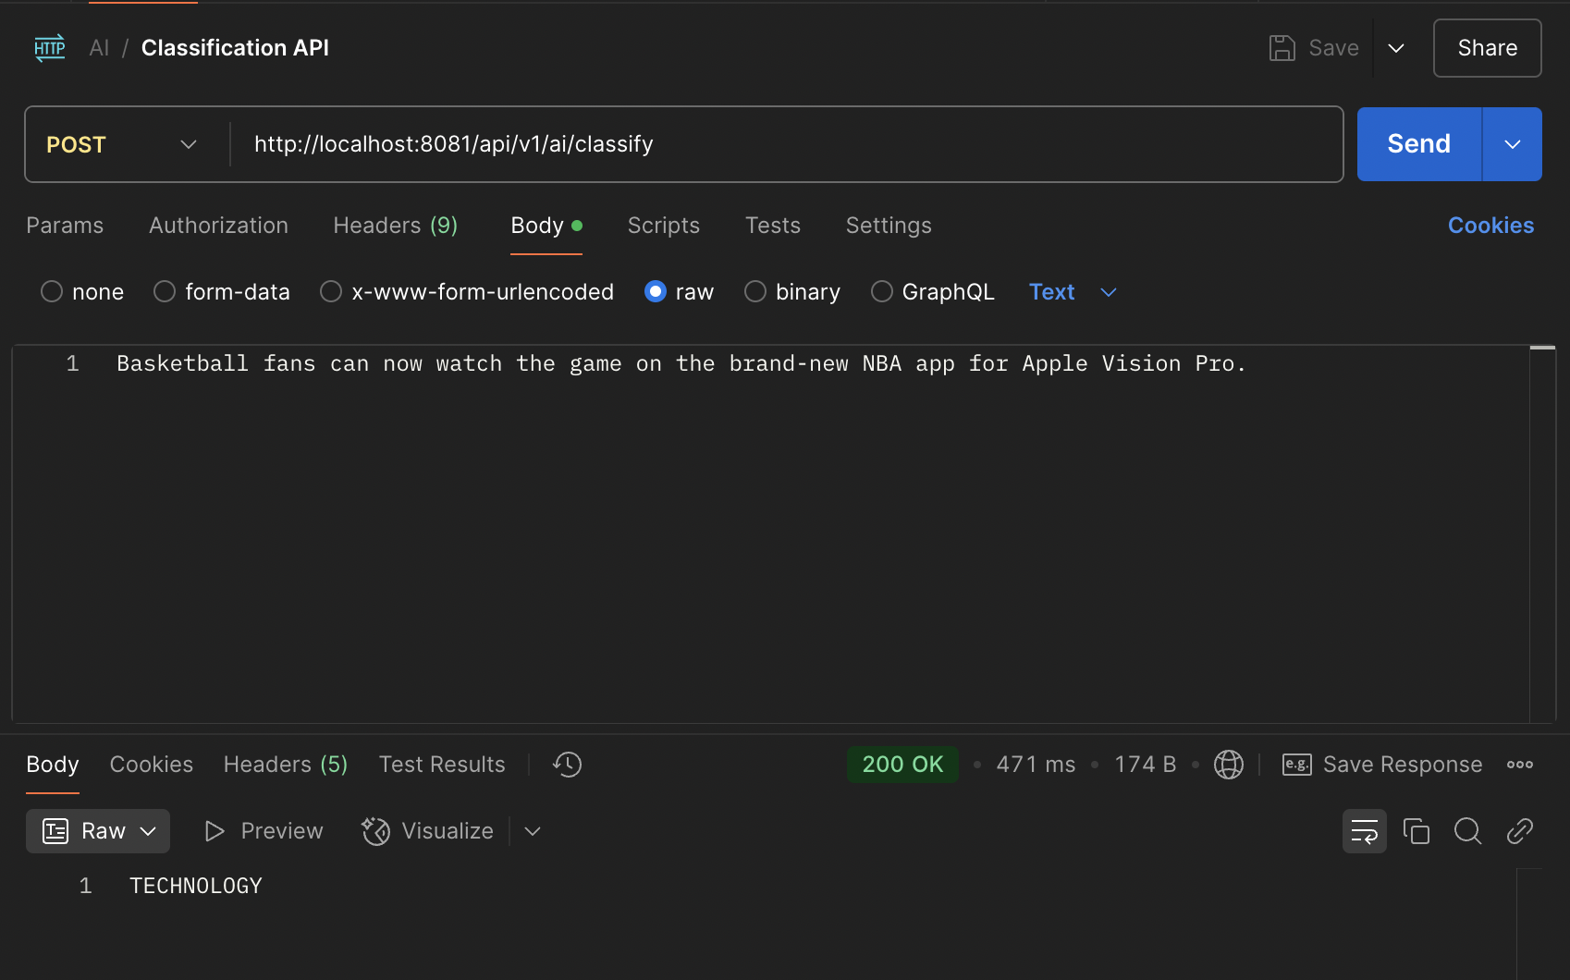Open the Text format dropdown
This screenshot has width=1570, height=980.
[1073, 292]
